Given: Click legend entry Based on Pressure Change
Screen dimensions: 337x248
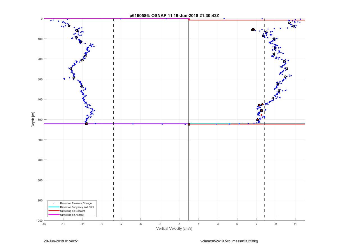Looking at the screenshot, I should pyautogui.click(x=76, y=203).
